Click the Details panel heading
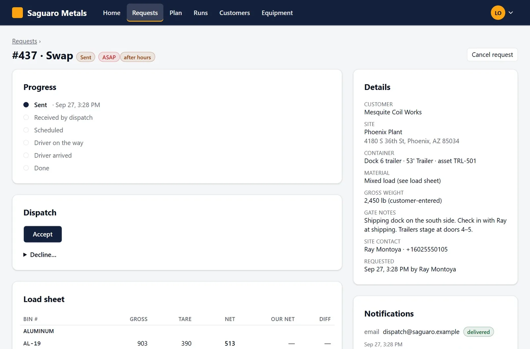 (x=377, y=87)
